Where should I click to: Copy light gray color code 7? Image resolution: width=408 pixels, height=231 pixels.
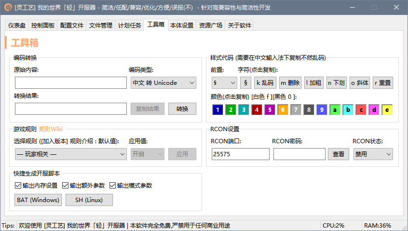[296, 110]
